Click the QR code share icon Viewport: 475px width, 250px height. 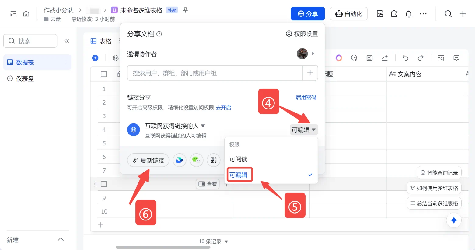214,160
